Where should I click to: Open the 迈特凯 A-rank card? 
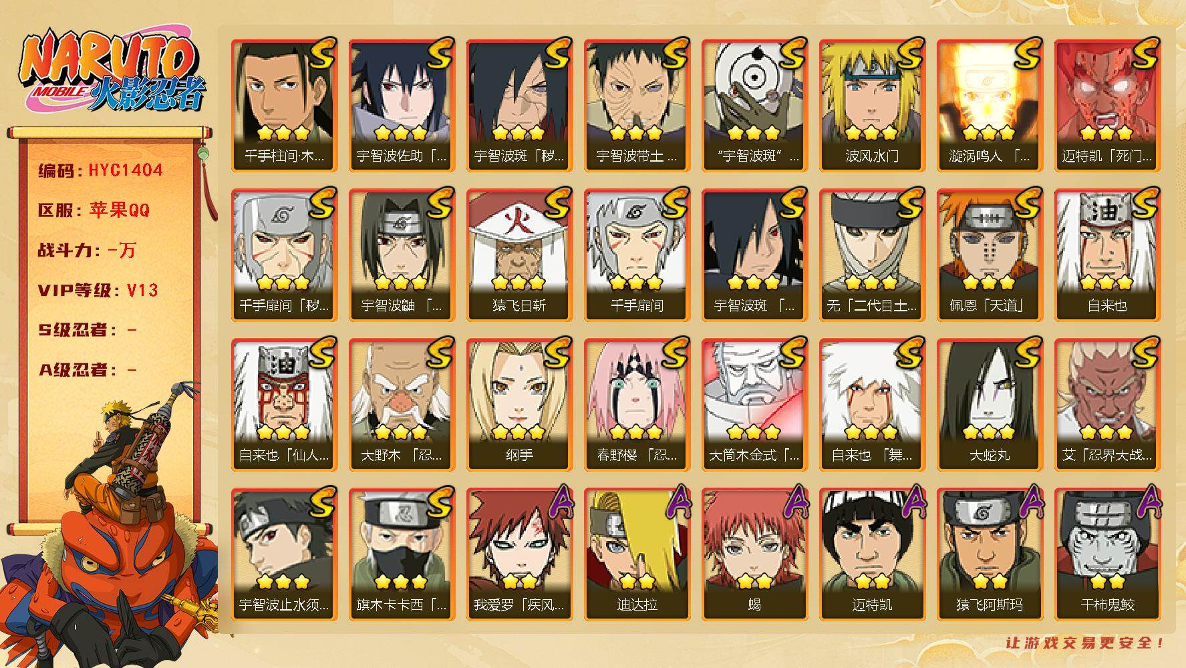click(x=872, y=554)
